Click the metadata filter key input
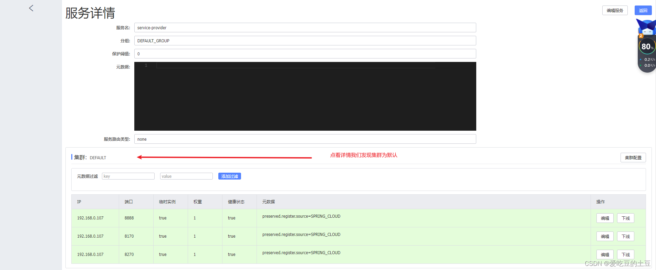The height and width of the screenshot is (270, 656). coord(128,176)
